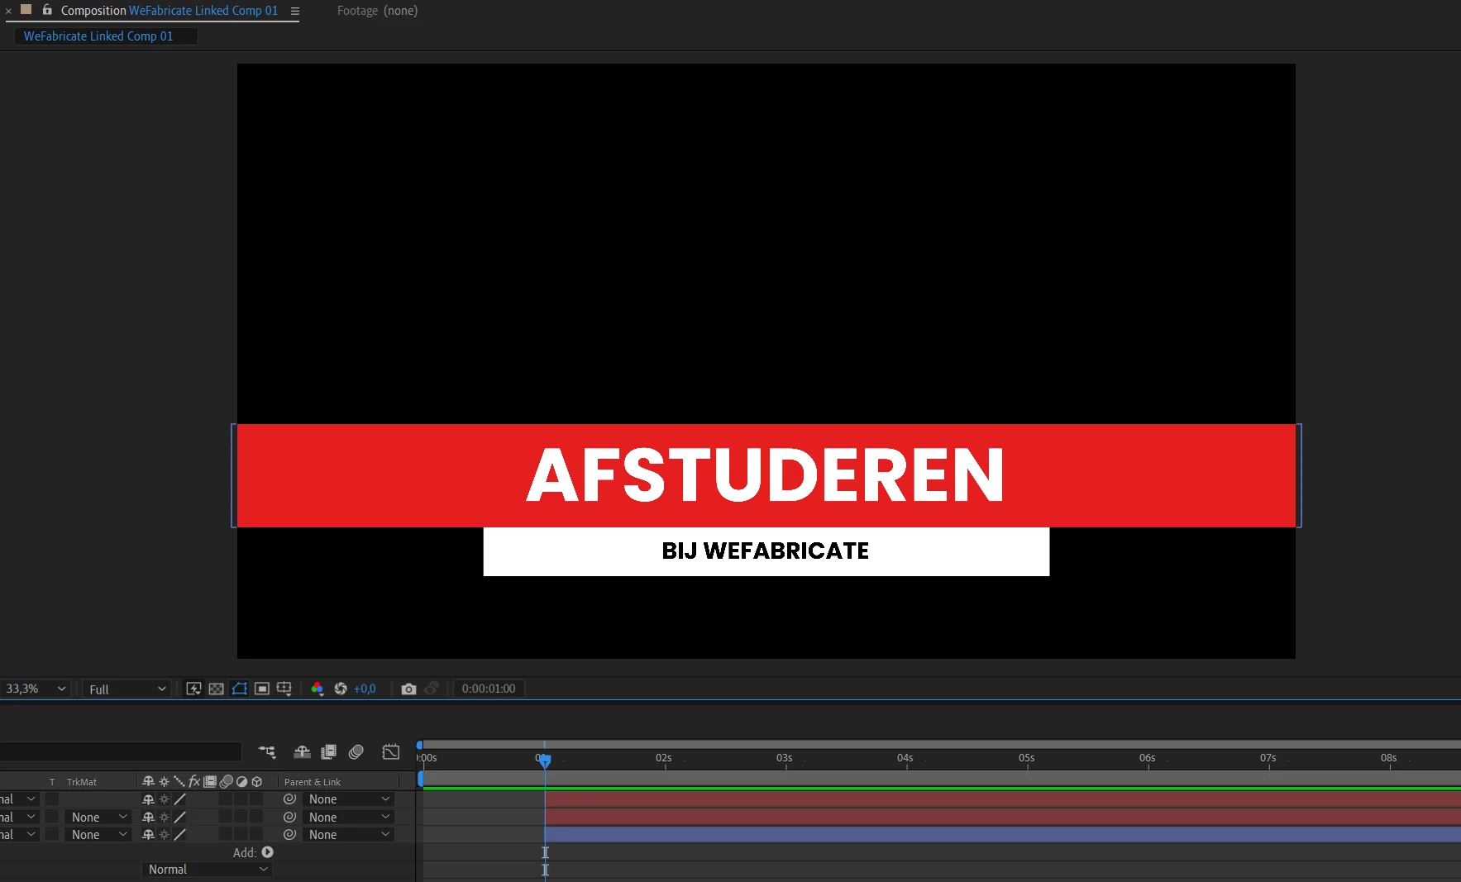Viewport: 1461px width, 882px height.
Task: Enable Motion Blur for the composition
Action: (356, 751)
